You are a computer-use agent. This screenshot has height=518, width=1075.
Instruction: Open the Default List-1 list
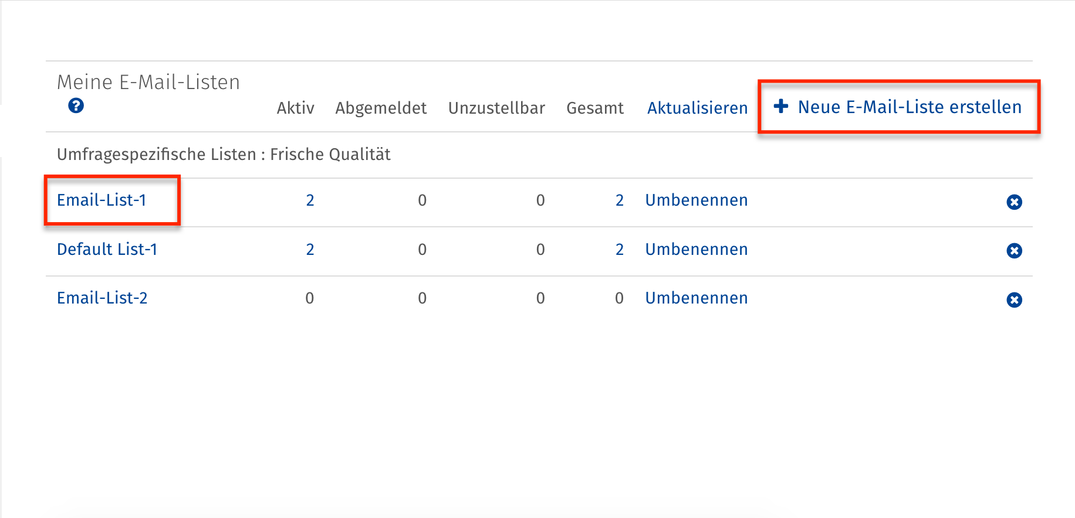[107, 250]
